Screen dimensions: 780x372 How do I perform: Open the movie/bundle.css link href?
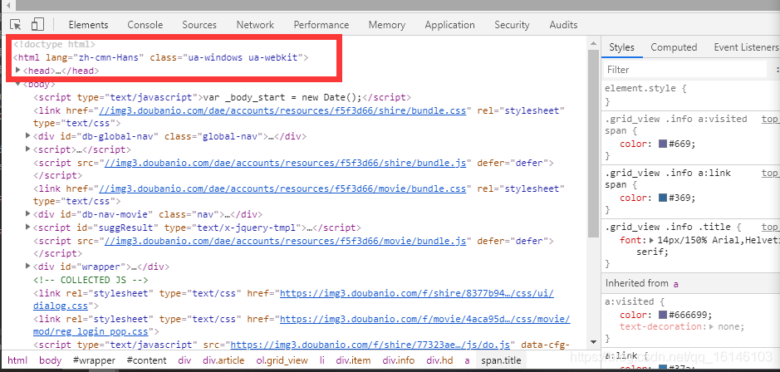click(282, 188)
